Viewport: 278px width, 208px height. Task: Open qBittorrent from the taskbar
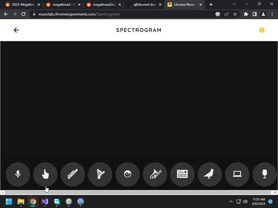click(80, 201)
